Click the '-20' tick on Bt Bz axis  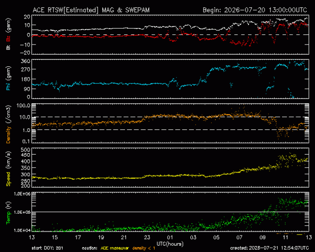tap(25, 53)
